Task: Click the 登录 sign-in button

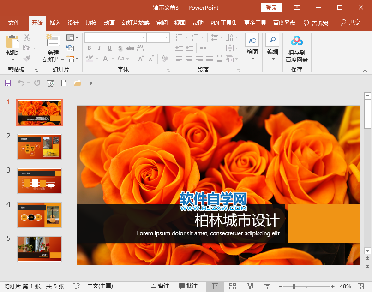Action: click(271, 7)
